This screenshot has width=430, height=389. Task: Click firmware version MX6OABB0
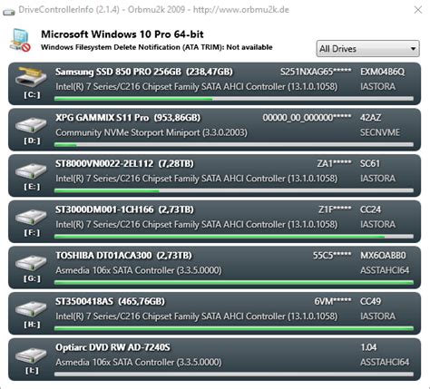[x=383, y=256]
